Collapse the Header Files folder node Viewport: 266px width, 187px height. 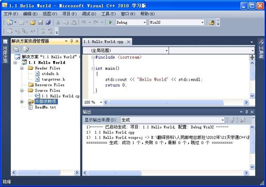(x=22, y=68)
